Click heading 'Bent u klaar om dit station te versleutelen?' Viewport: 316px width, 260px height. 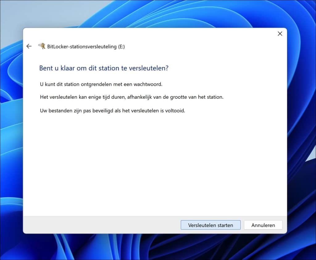(104, 68)
